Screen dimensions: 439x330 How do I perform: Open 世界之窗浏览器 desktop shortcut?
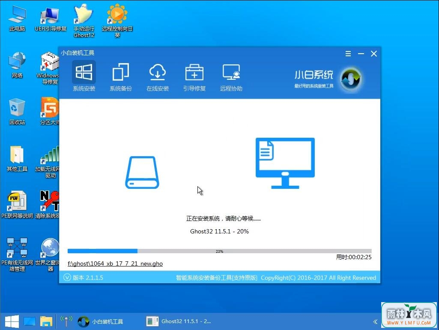(x=48, y=255)
